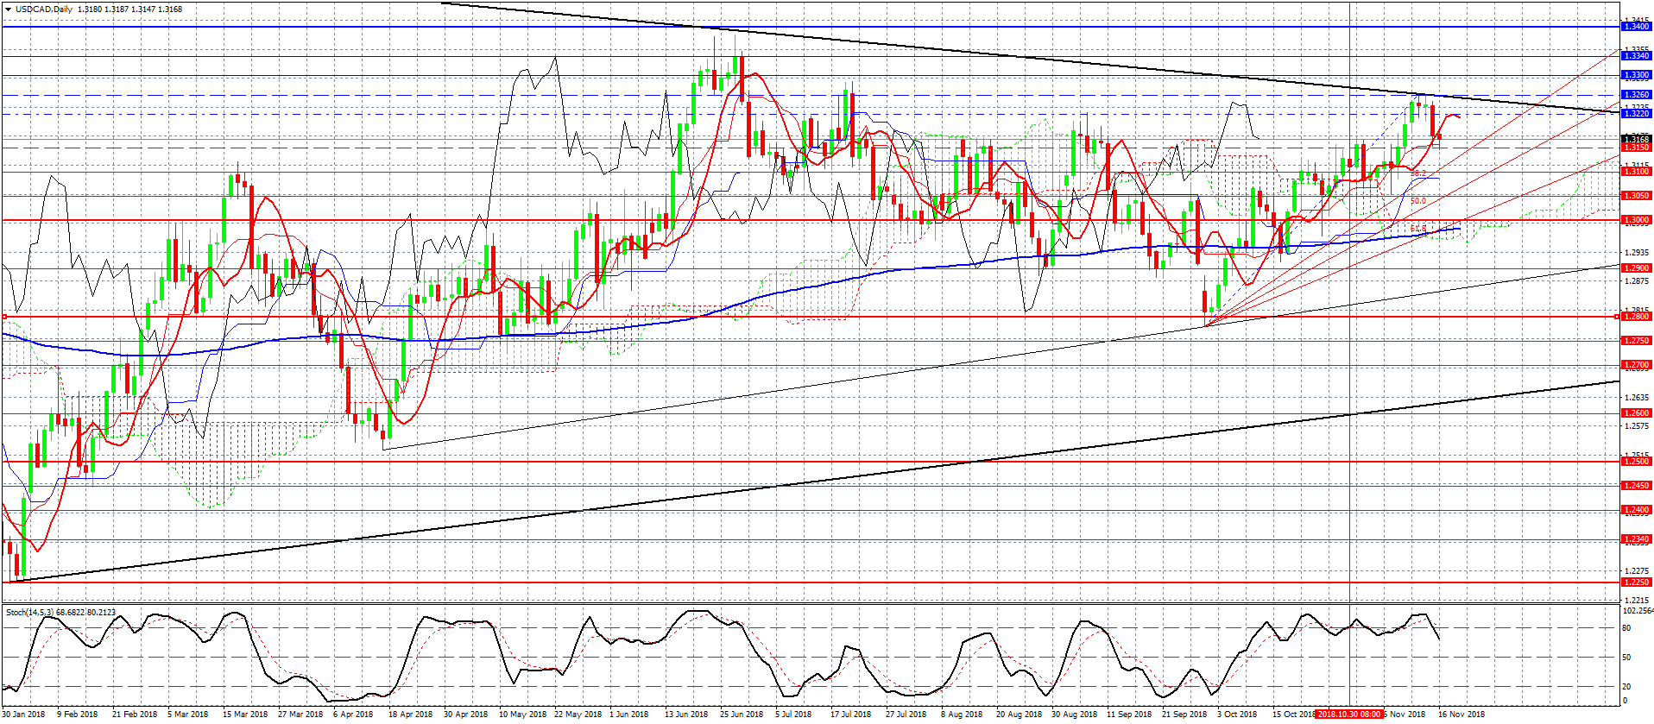Click the red 2018.10.30 08:00 date marker
Viewport: 1654px width, 724px height.
pos(1349,715)
